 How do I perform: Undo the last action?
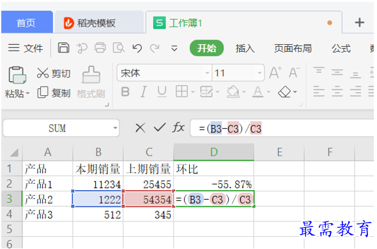click(137, 48)
